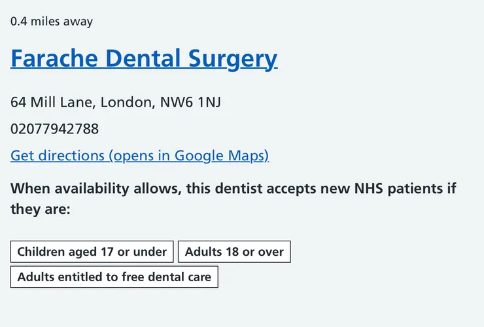
Task: Select the Adults 18 or over tag
Action: [x=234, y=252]
